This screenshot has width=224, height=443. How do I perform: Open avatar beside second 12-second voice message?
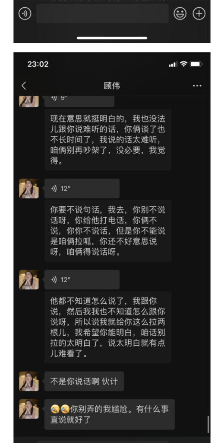click(29, 279)
